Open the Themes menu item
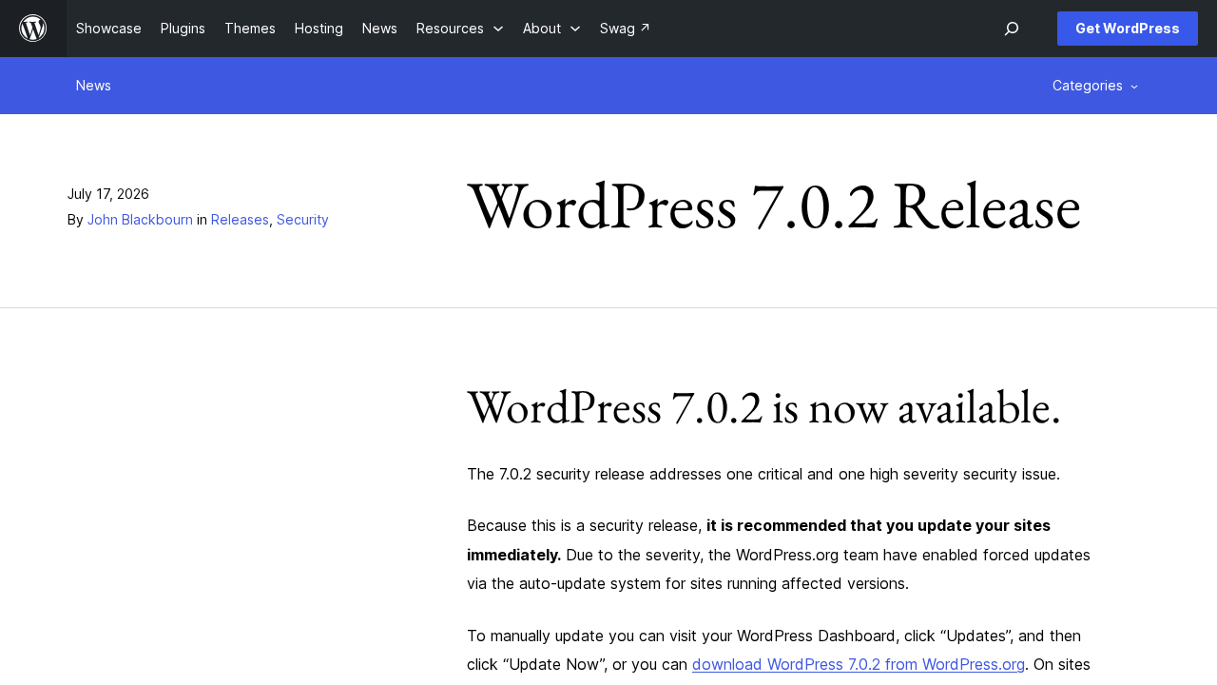This screenshot has height=685, width=1217. point(250,29)
